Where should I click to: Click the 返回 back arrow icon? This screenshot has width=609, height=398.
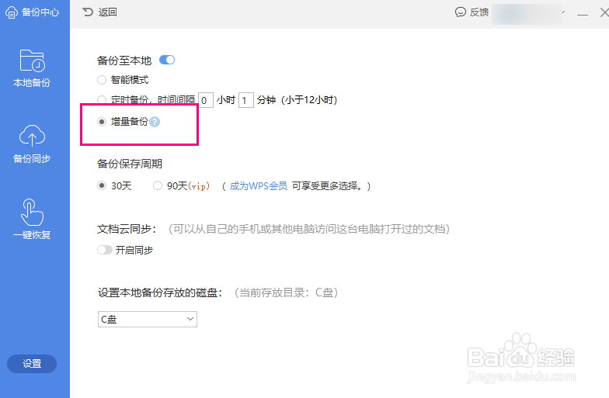88,12
